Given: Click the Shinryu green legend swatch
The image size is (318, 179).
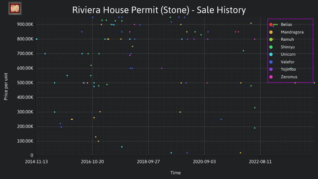Looking at the screenshot, I should click(x=271, y=47).
